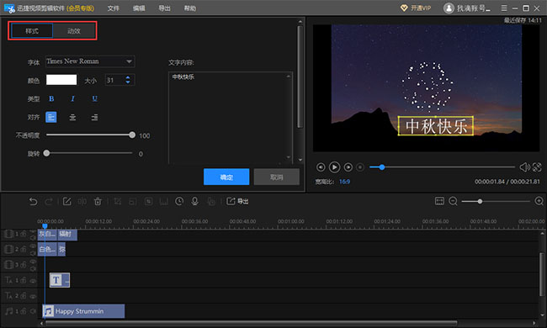Click the timeline playhead marker
Image resolution: width=547 pixels, height=328 pixels.
pyautogui.click(x=45, y=226)
